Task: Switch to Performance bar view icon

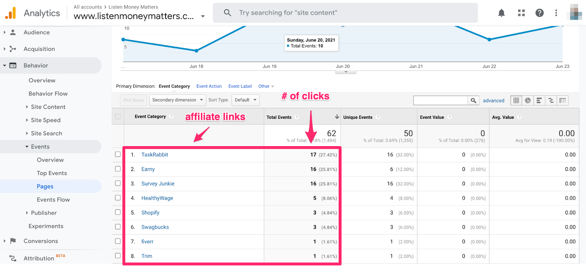Action: pyautogui.click(x=539, y=100)
